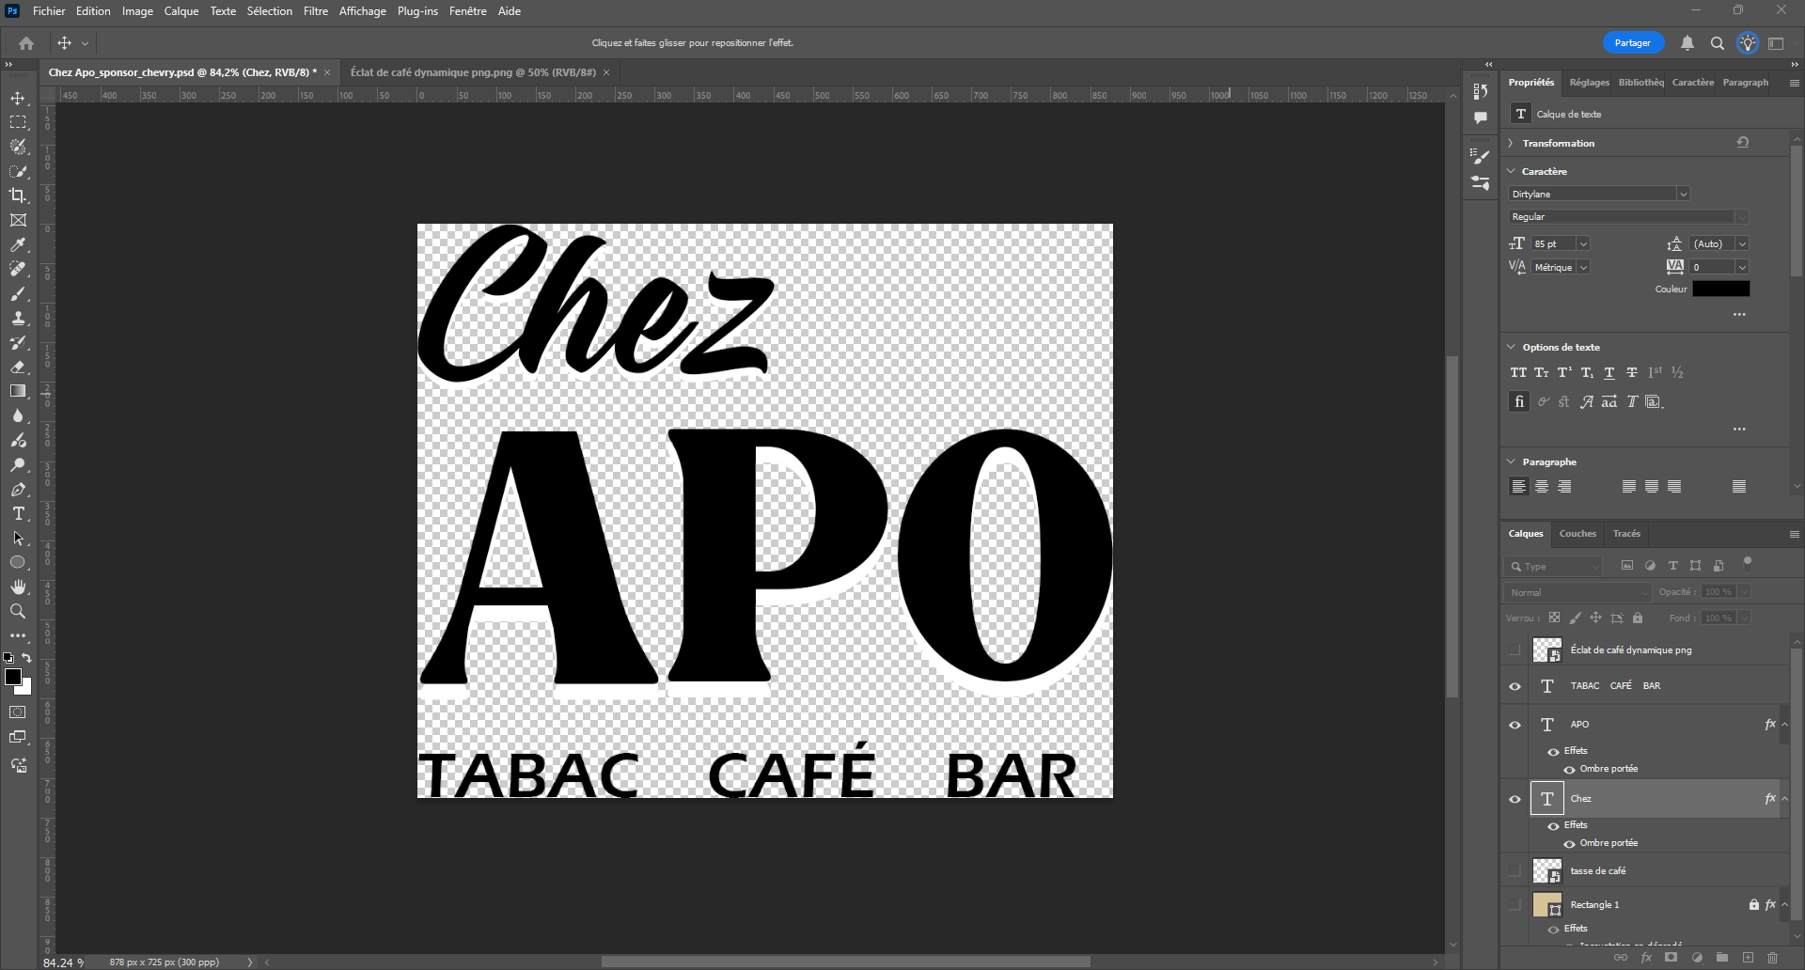Viewport: 1805px width, 970px height.
Task: Toggle Ombre portée effect on APO layer
Action: pos(1569,769)
